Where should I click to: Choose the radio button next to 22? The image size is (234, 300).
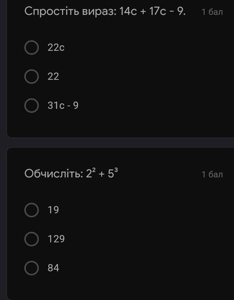point(32,77)
